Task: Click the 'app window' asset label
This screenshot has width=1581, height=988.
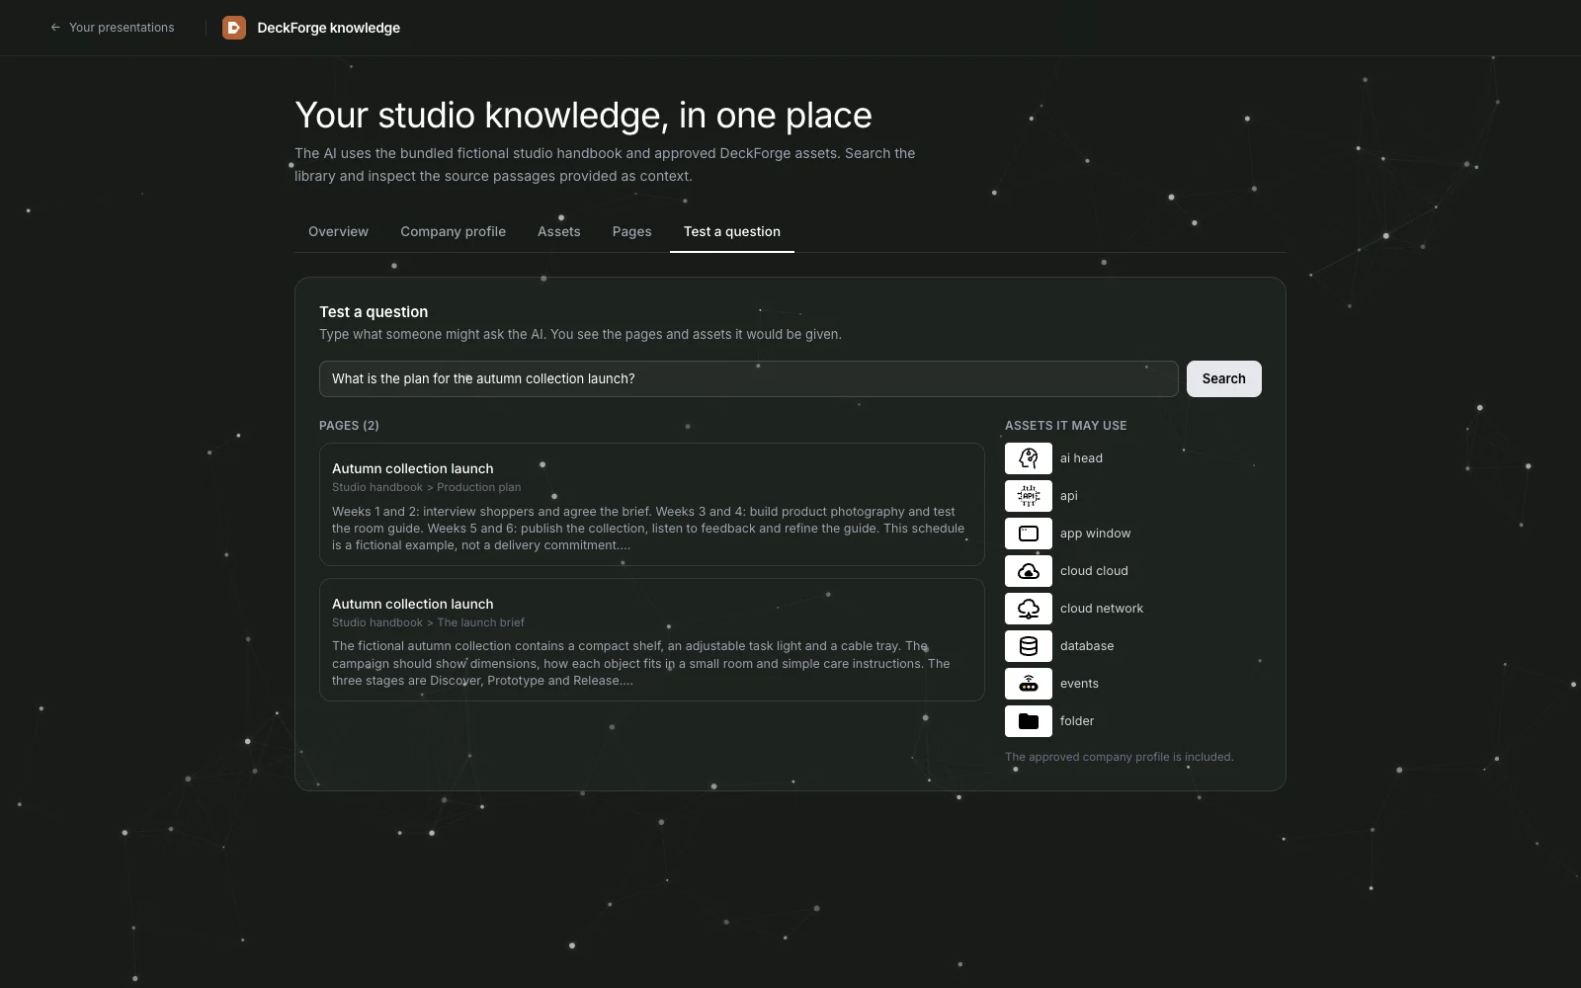Action: (x=1095, y=534)
